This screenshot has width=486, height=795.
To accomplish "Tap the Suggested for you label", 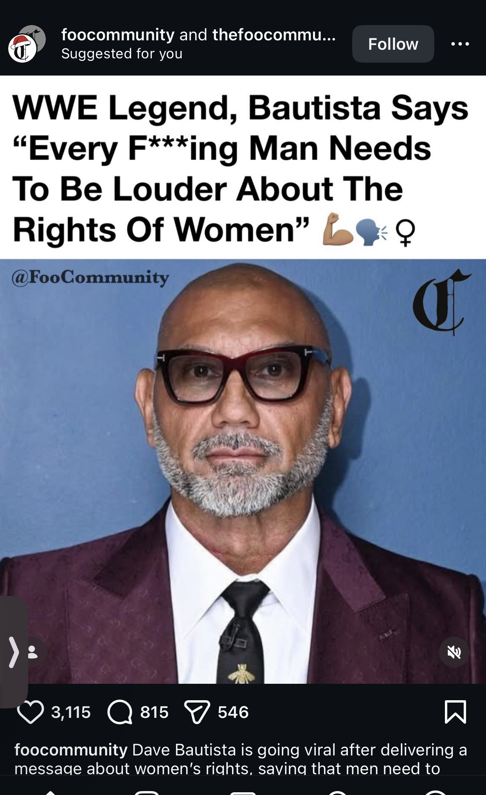I will (122, 54).
